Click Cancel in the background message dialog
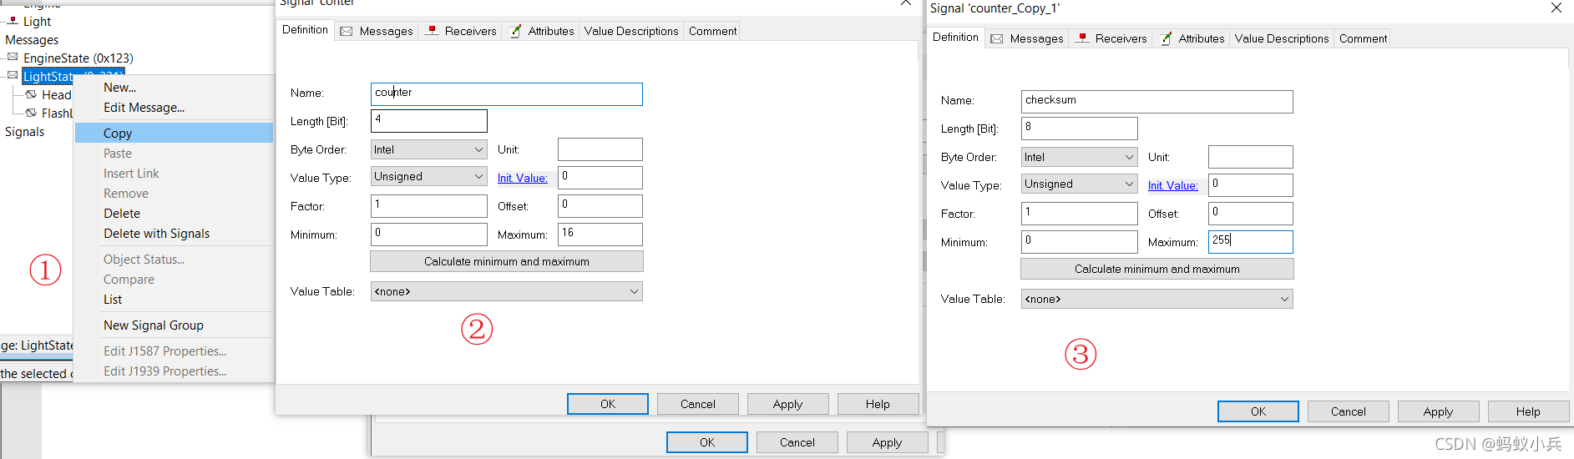Image resolution: width=1574 pixels, height=459 pixels. [x=797, y=442]
